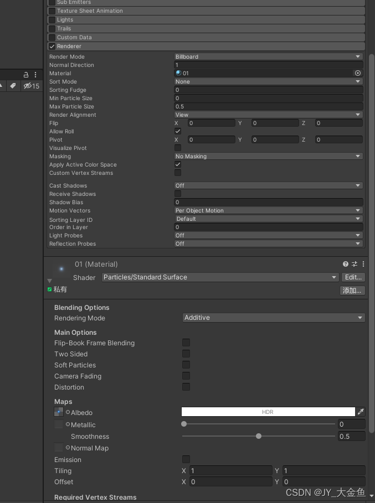This screenshot has height=503, width=375.
Task: Disable the Allow Roll checkbox
Action: (x=178, y=131)
